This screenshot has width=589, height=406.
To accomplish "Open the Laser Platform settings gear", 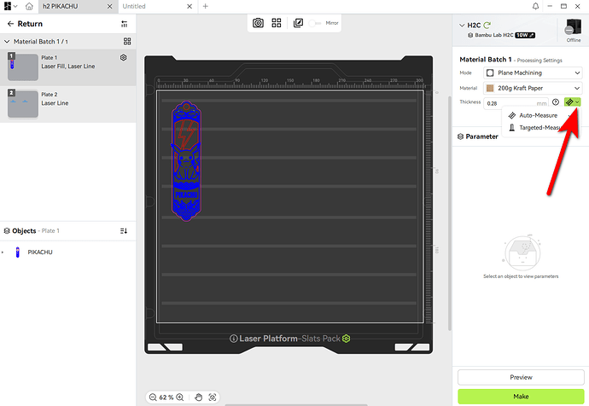I will pyautogui.click(x=347, y=339).
